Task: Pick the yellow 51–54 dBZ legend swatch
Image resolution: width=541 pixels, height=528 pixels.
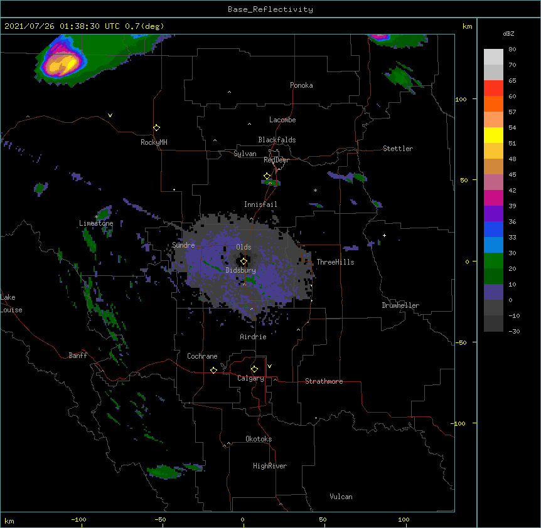Action: pos(493,135)
